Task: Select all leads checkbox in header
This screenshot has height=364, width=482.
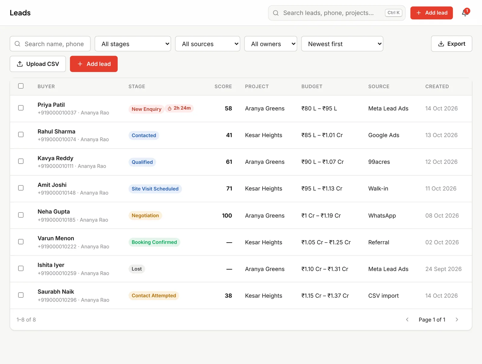Action: pos(21,86)
